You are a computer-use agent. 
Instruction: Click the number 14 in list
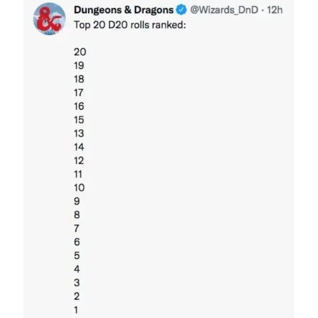click(79, 147)
